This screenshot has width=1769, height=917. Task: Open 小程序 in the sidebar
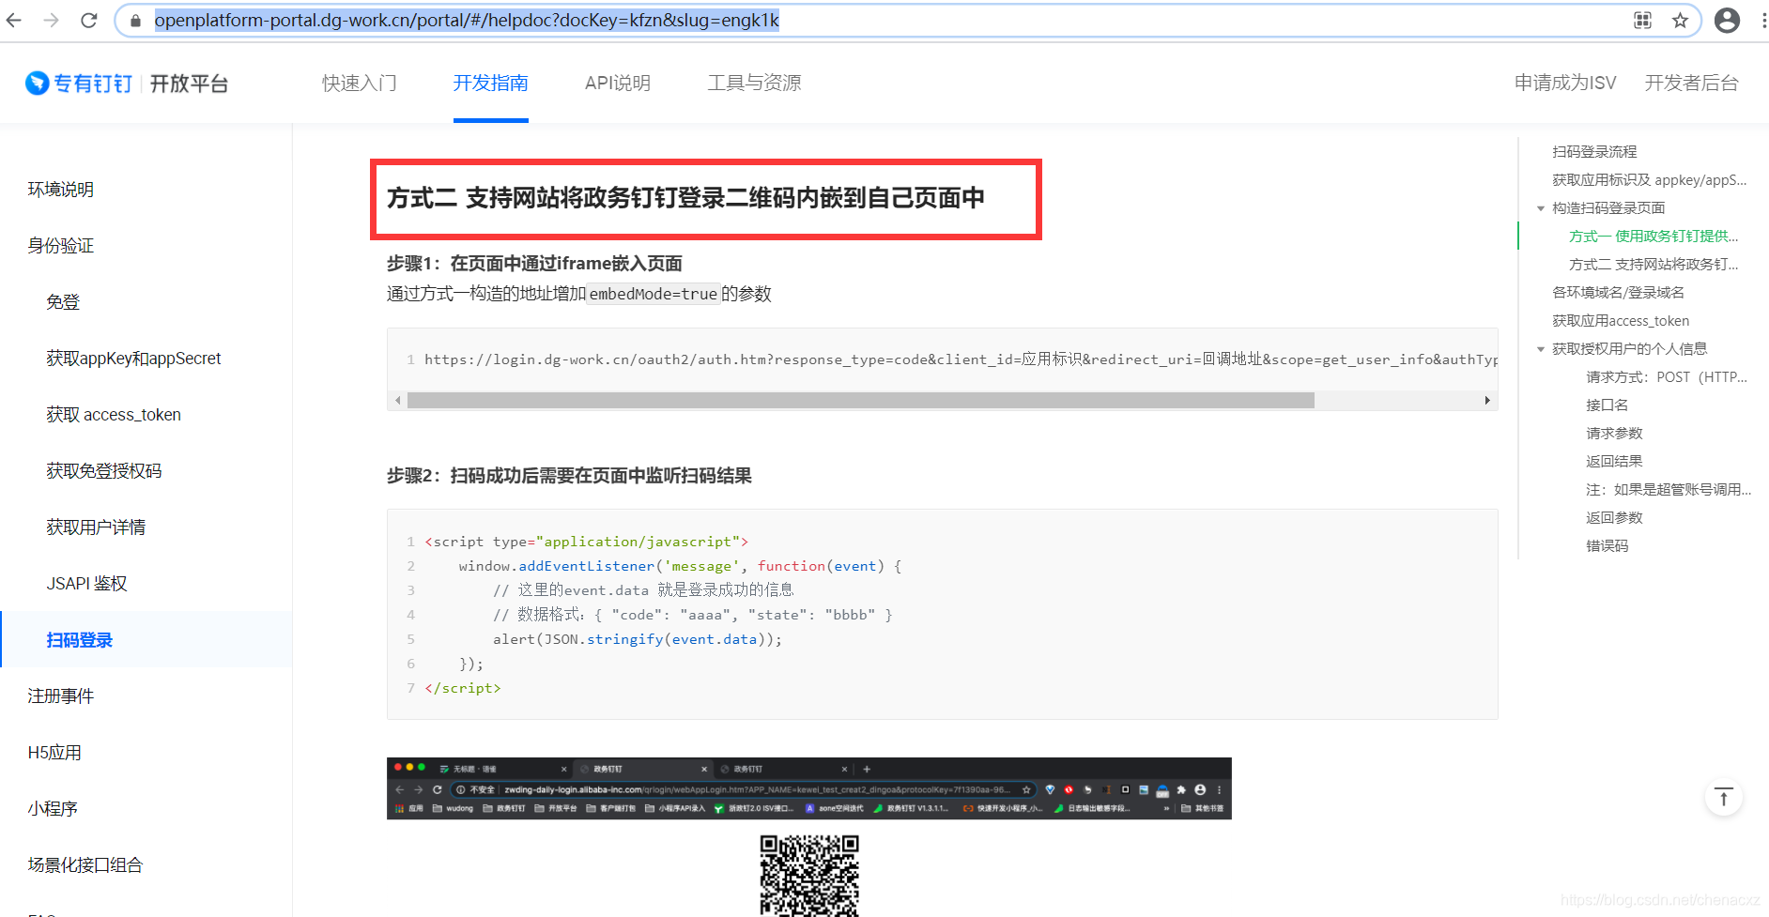53,809
